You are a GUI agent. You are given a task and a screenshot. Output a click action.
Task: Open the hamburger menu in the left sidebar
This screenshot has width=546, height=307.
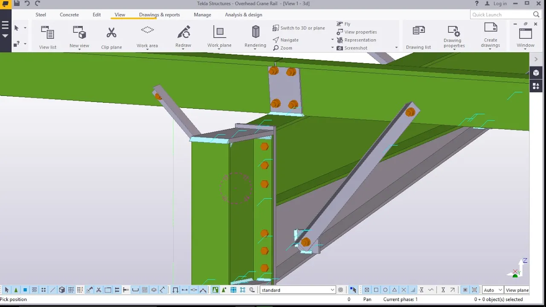[5, 25]
